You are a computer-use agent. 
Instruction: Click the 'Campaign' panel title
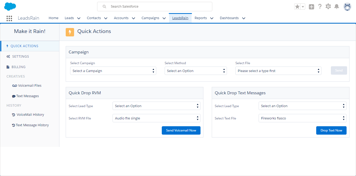click(79, 52)
